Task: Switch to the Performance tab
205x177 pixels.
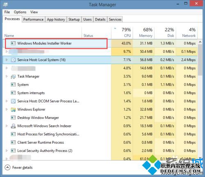Action: click(33, 19)
